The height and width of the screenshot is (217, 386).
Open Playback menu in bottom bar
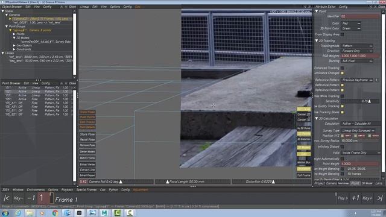pos(67,190)
